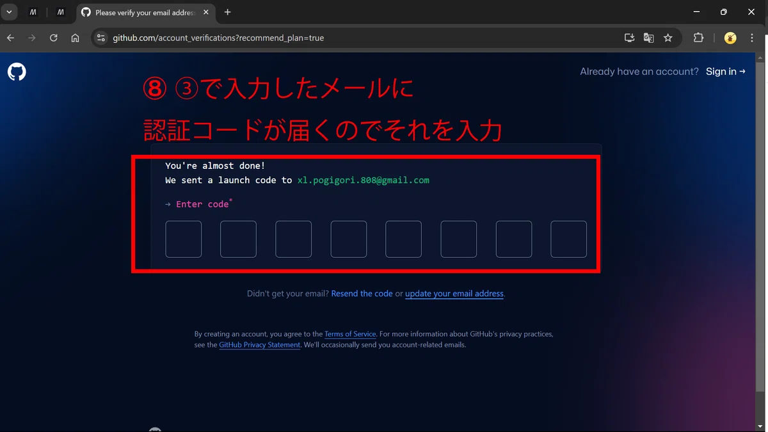Click the install app icon
The width and height of the screenshot is (768, 432).
[x=629, y=38]
